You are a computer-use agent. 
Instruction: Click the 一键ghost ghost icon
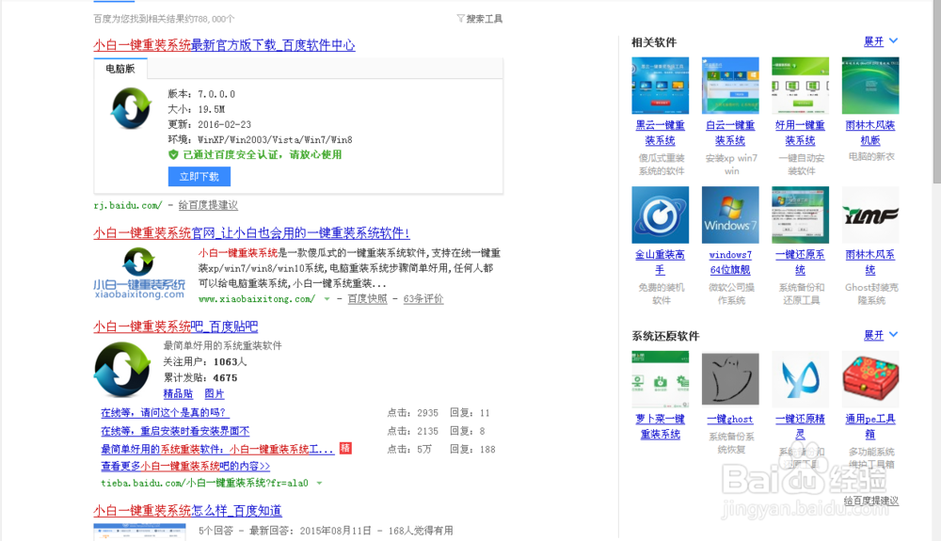click(x=730, y=379)
